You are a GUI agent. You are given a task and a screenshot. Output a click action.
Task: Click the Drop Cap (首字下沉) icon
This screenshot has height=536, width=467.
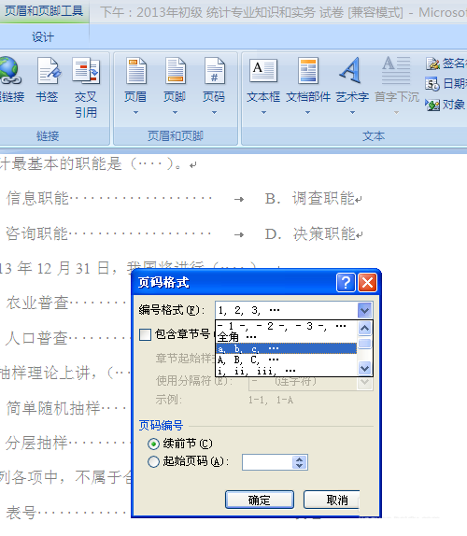pos(396,71)
